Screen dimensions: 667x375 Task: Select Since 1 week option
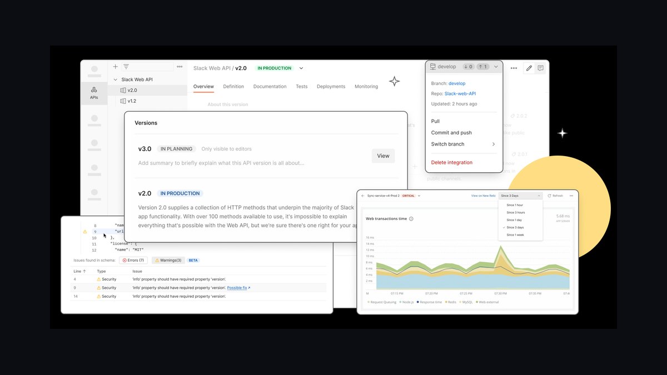(x=515, y=235)
